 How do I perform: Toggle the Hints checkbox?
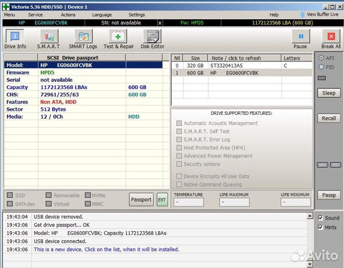click(x=320, y=227)
